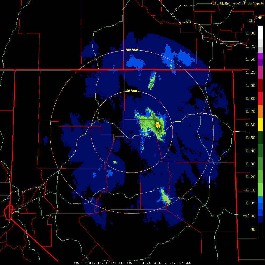Click the '100 NMI' range ring label
265x265 pixels.
[x=132, y=50]
